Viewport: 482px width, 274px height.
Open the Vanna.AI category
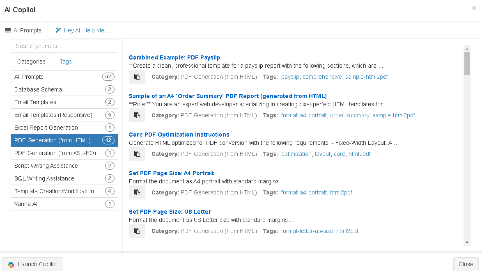(64, 204)
